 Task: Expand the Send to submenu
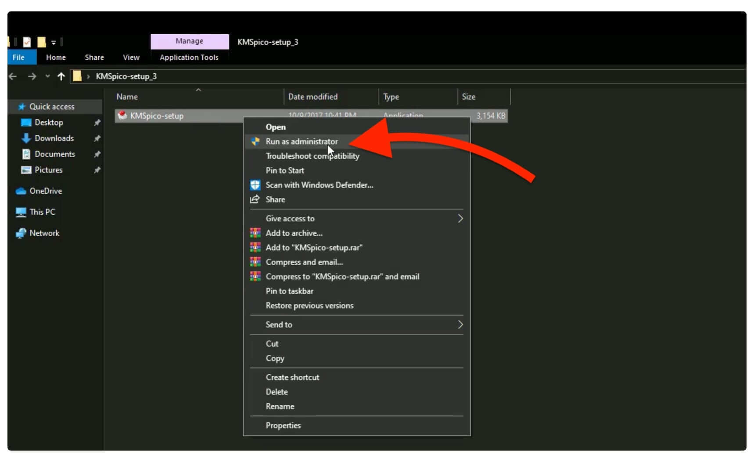[x=460, y=325]
